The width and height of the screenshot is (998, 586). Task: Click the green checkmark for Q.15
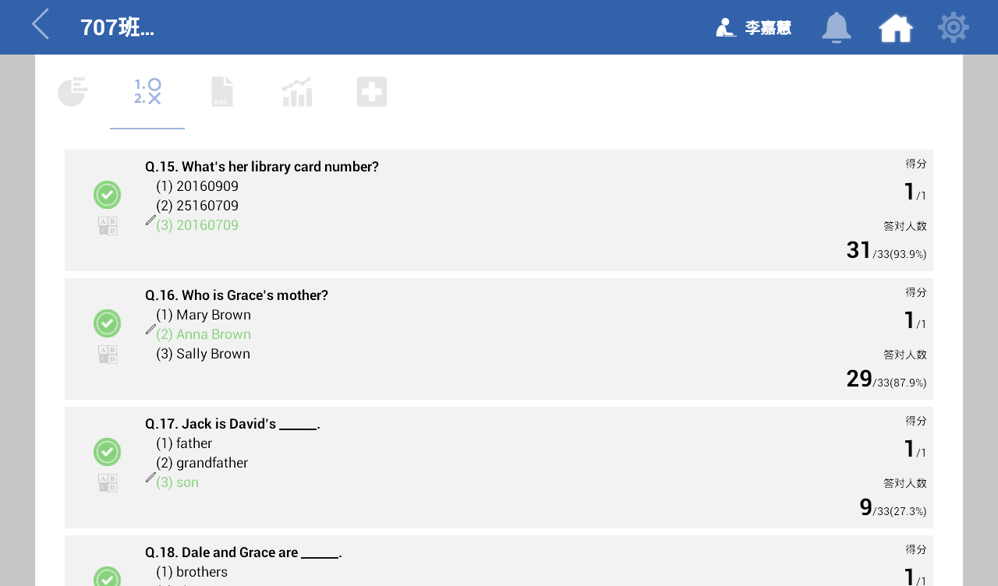click(x=108, y=195)
